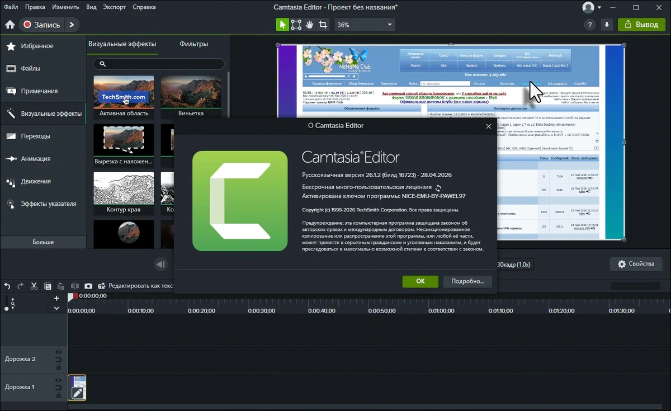This screenshot has height=411, width=671.
Task: Copy selection using the timeline copy icon
Action: coord(48,286)
